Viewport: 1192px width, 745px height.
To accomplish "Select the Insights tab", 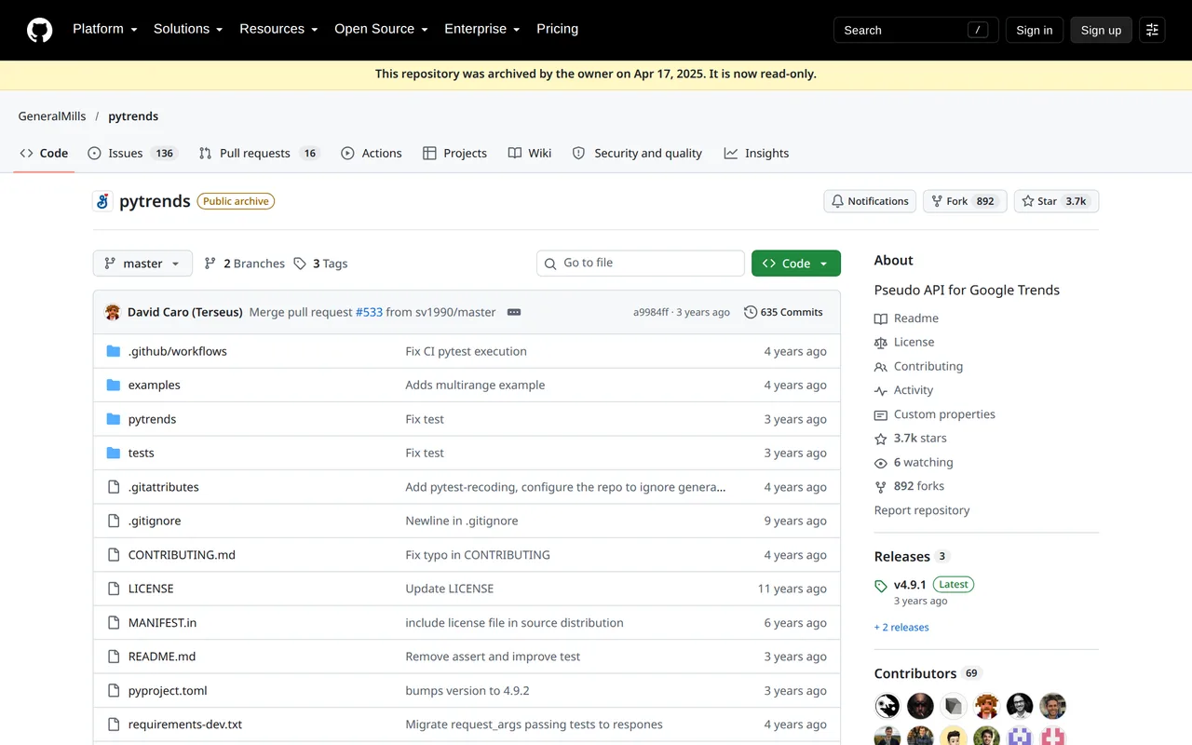I will (756, 154).
